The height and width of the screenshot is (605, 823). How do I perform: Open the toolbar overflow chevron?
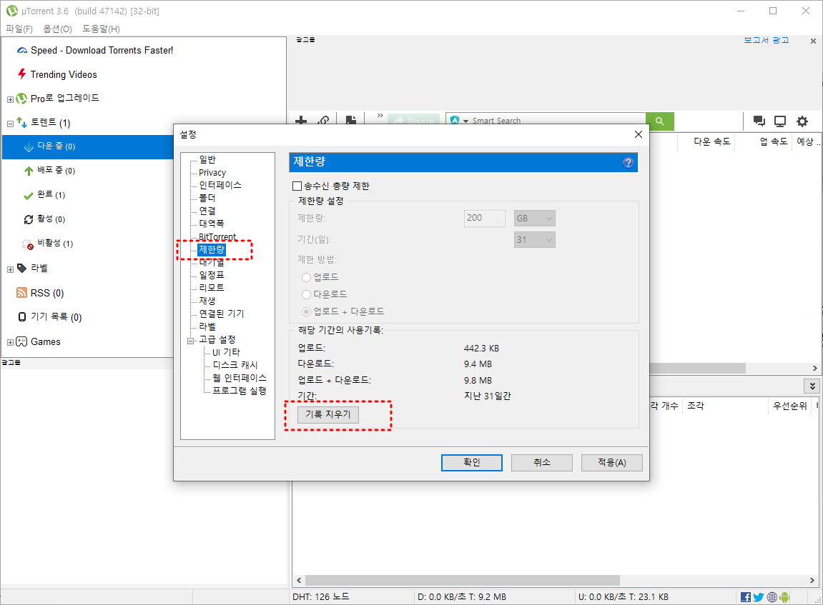[x=380, y=115]
